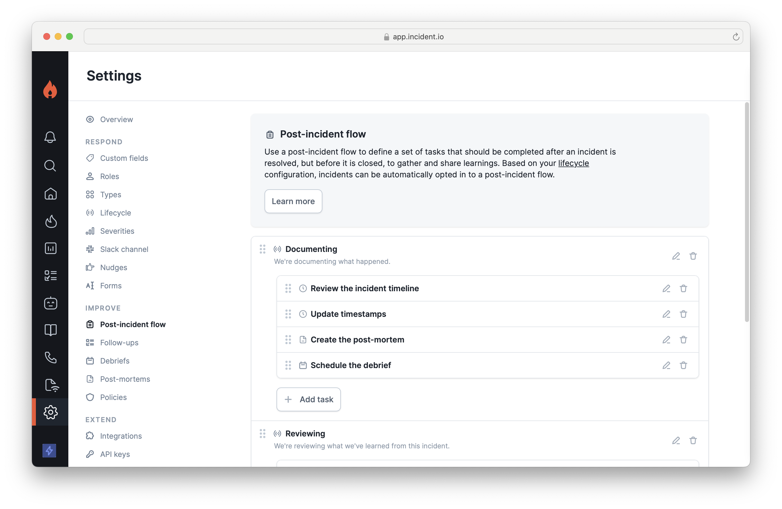Delete the Reviewing status
The image size is (782, 509).
pos(693,440)
